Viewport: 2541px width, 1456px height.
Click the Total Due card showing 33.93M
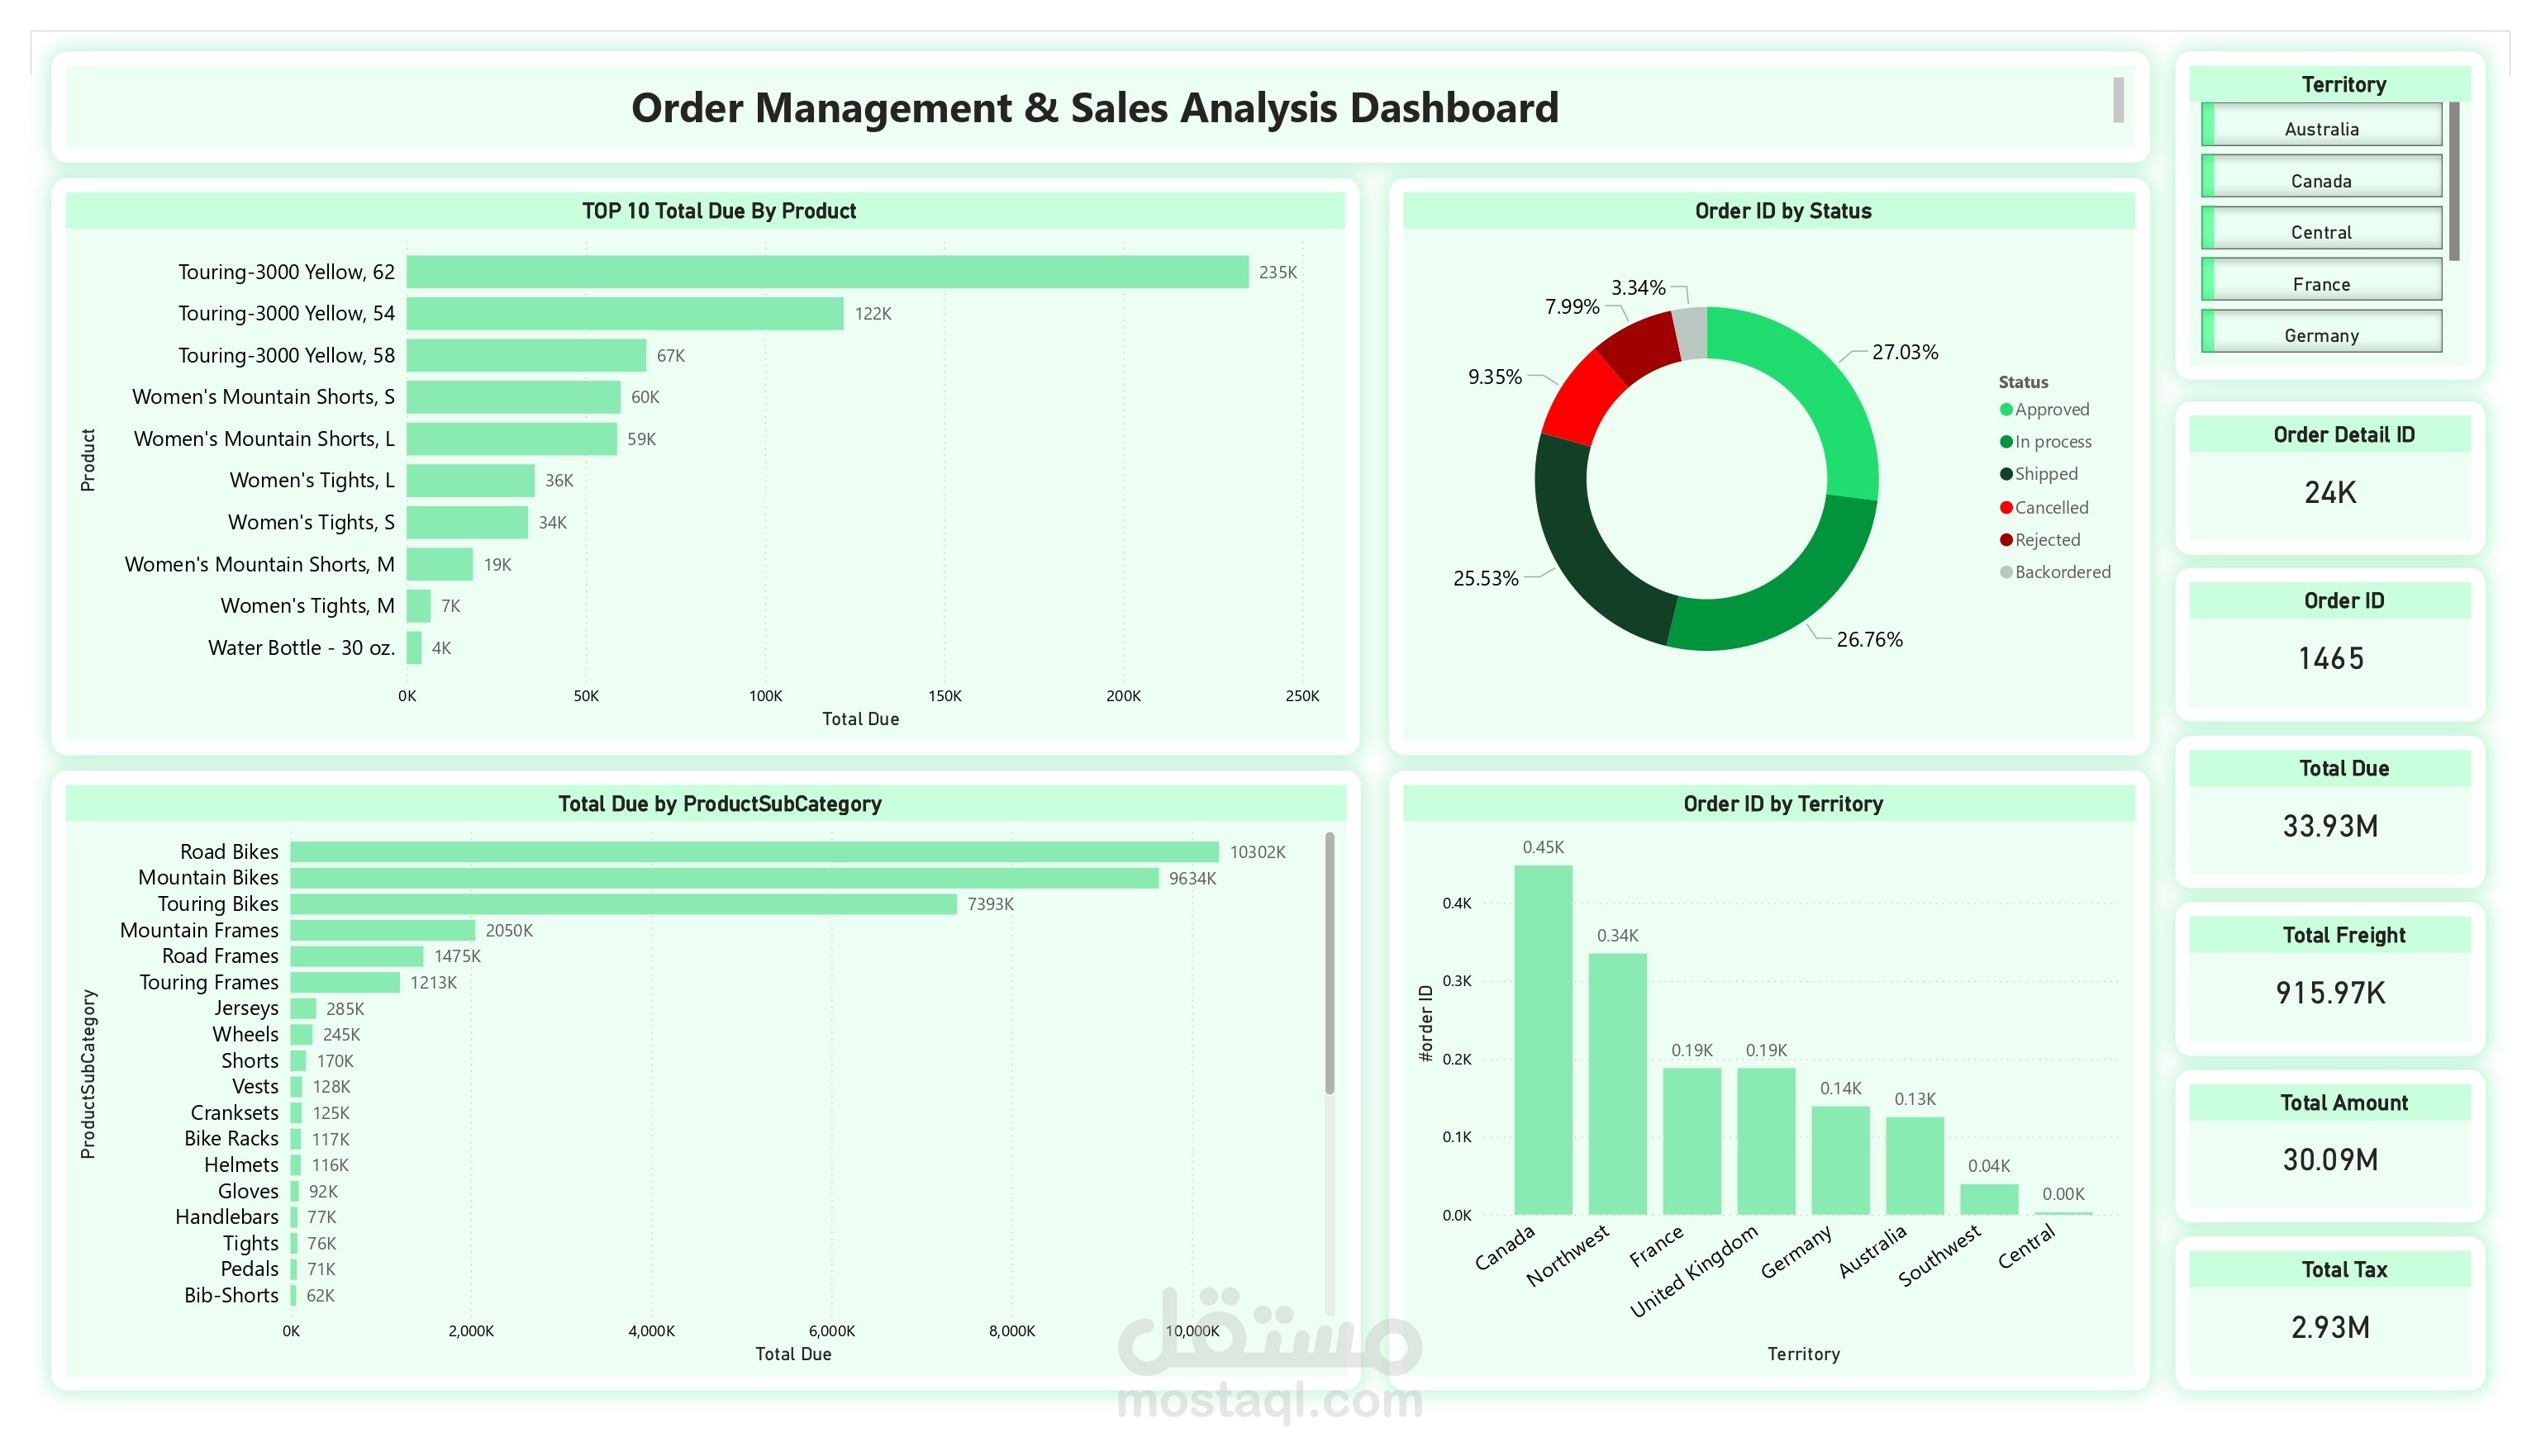point(2330,826)
